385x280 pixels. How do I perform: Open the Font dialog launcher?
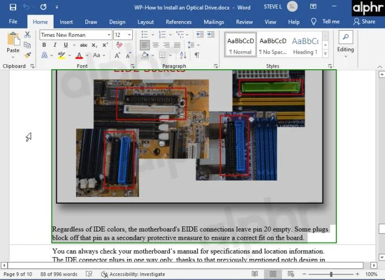coord(132,66)
